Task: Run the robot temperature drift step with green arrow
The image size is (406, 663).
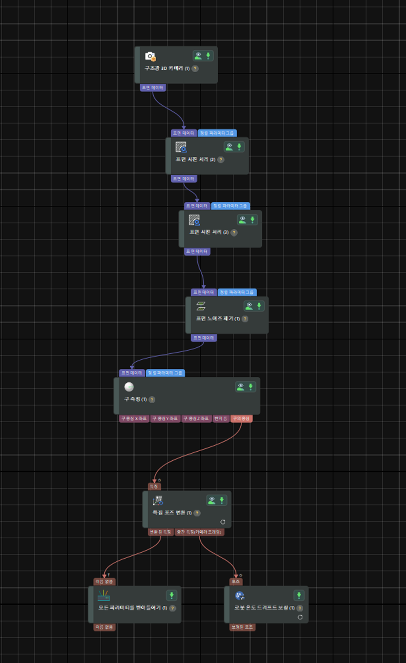Action: coord(299,595)
